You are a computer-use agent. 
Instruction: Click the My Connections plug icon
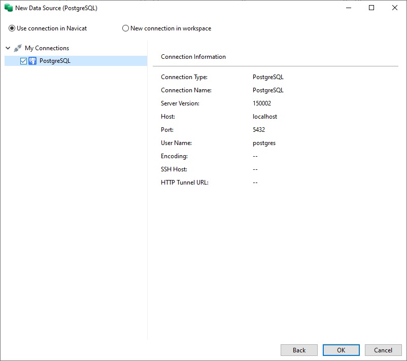point(18,48)
